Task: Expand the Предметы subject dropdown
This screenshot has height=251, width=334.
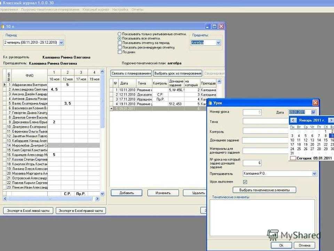Action: pyautogui.click(x=218, y=43)
